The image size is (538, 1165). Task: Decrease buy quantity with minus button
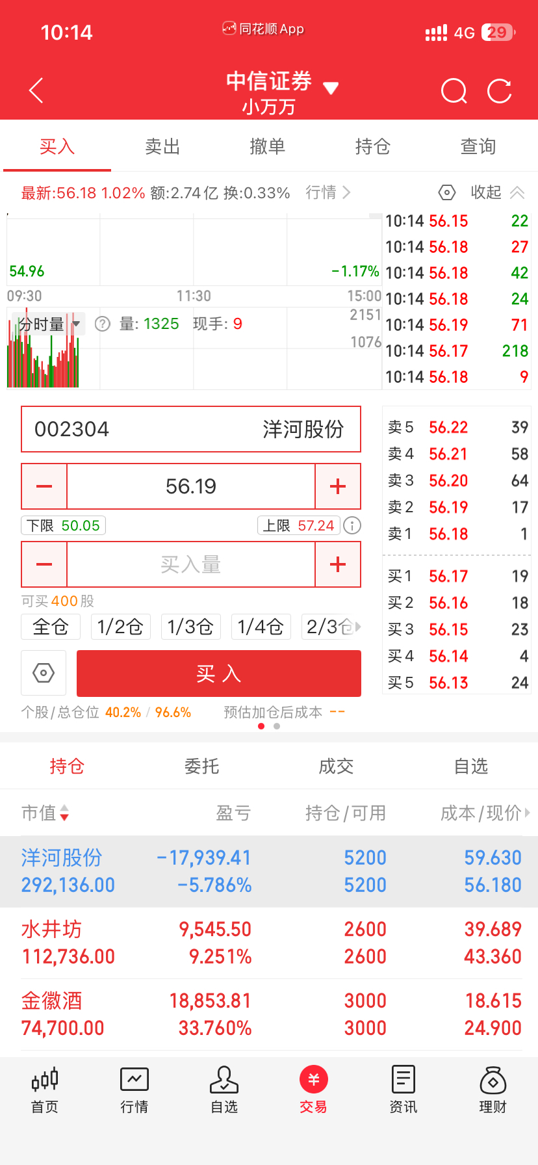click(x=44, y=564)
